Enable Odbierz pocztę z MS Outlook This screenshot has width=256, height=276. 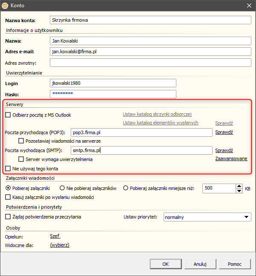pyautogui.click(x=8, y=115)
